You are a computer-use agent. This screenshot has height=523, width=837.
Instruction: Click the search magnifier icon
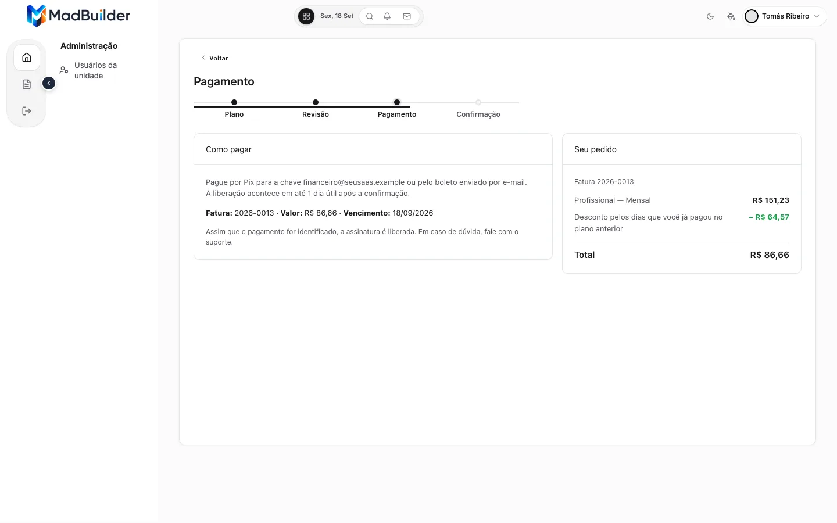click(370, 16)
